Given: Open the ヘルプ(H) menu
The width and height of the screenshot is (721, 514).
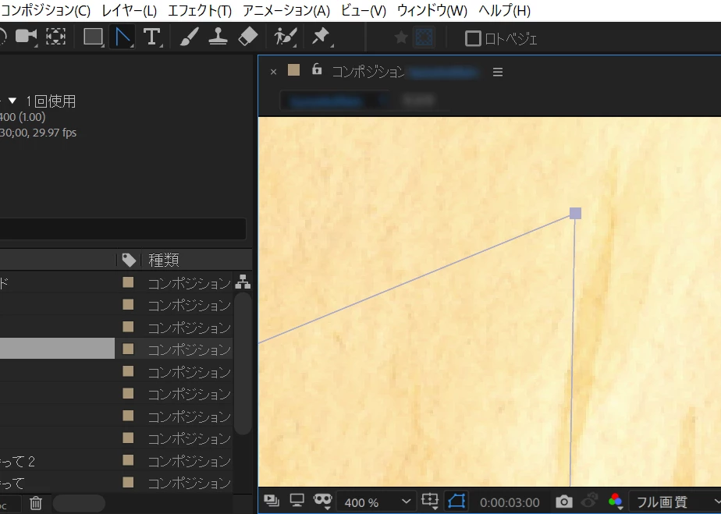Looking at the screenshot, I should tap(504, 11).
